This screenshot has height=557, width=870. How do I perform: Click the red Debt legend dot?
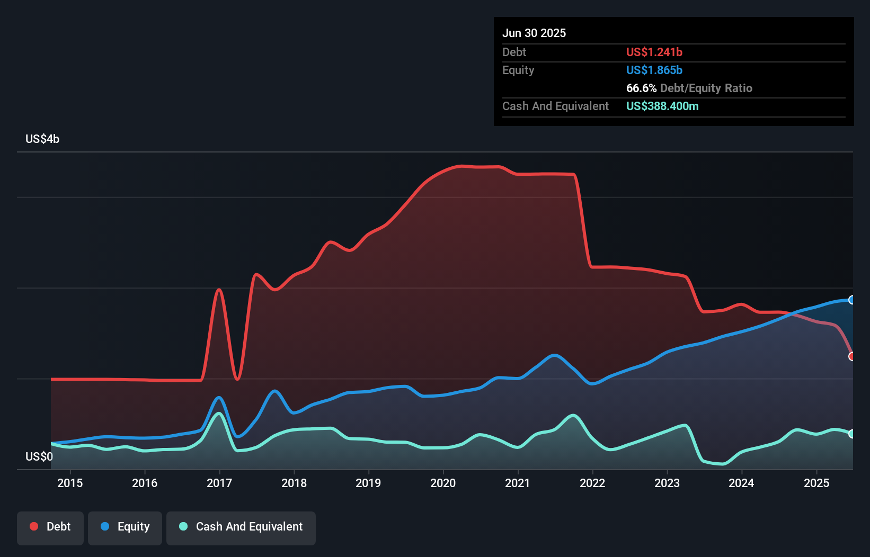(34, 526)
